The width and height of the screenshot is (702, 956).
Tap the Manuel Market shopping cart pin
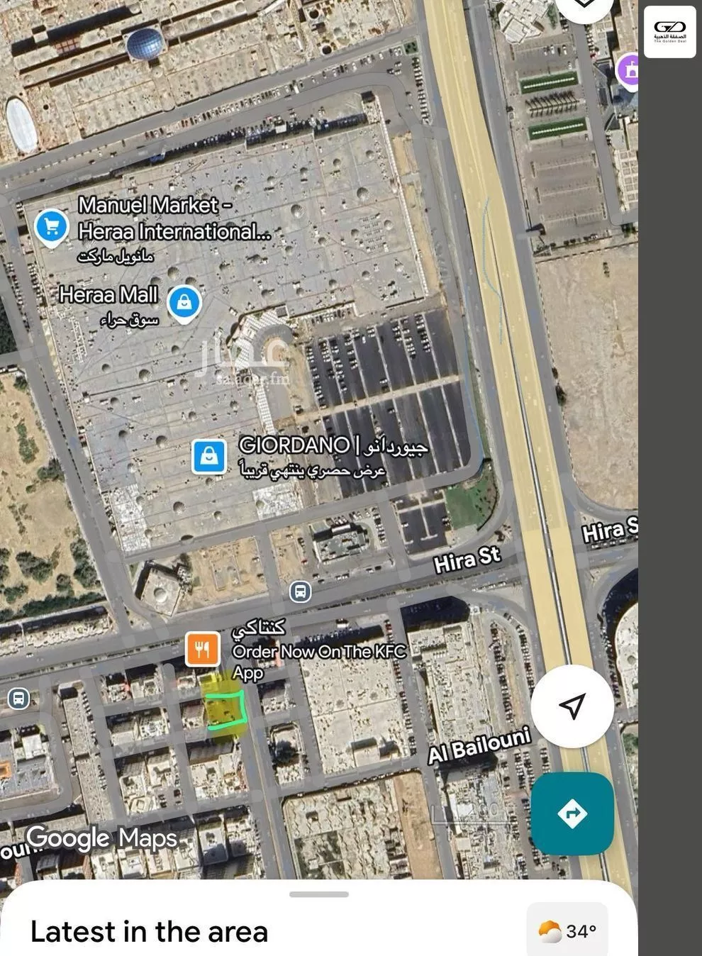pyautogui.click(x=52, y=228)
